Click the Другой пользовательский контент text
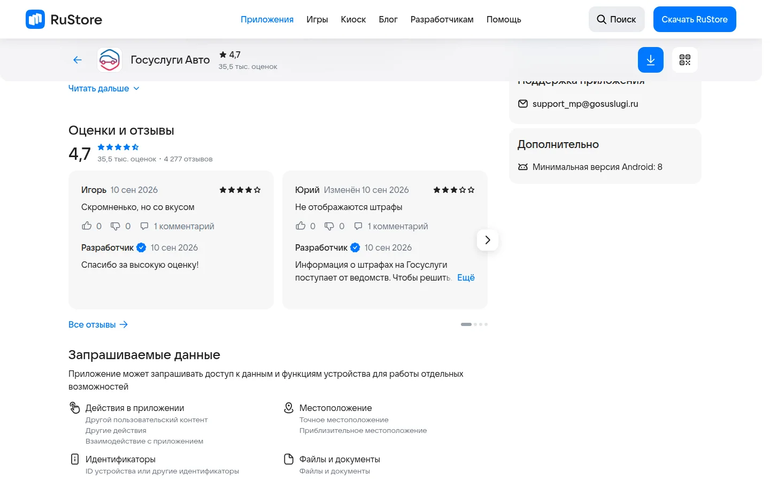The height and width of the screenshot is (481, 770). [147, 420]
